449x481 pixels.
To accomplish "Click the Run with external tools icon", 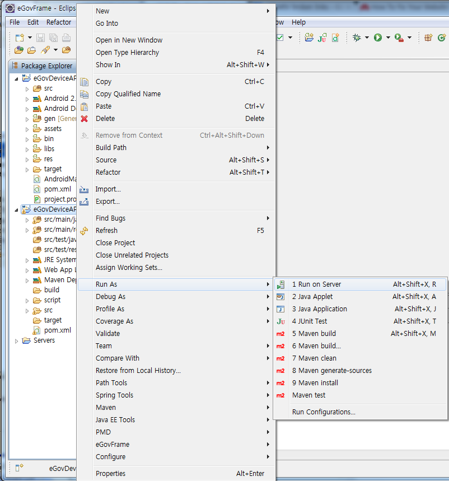I will point(399,38).
